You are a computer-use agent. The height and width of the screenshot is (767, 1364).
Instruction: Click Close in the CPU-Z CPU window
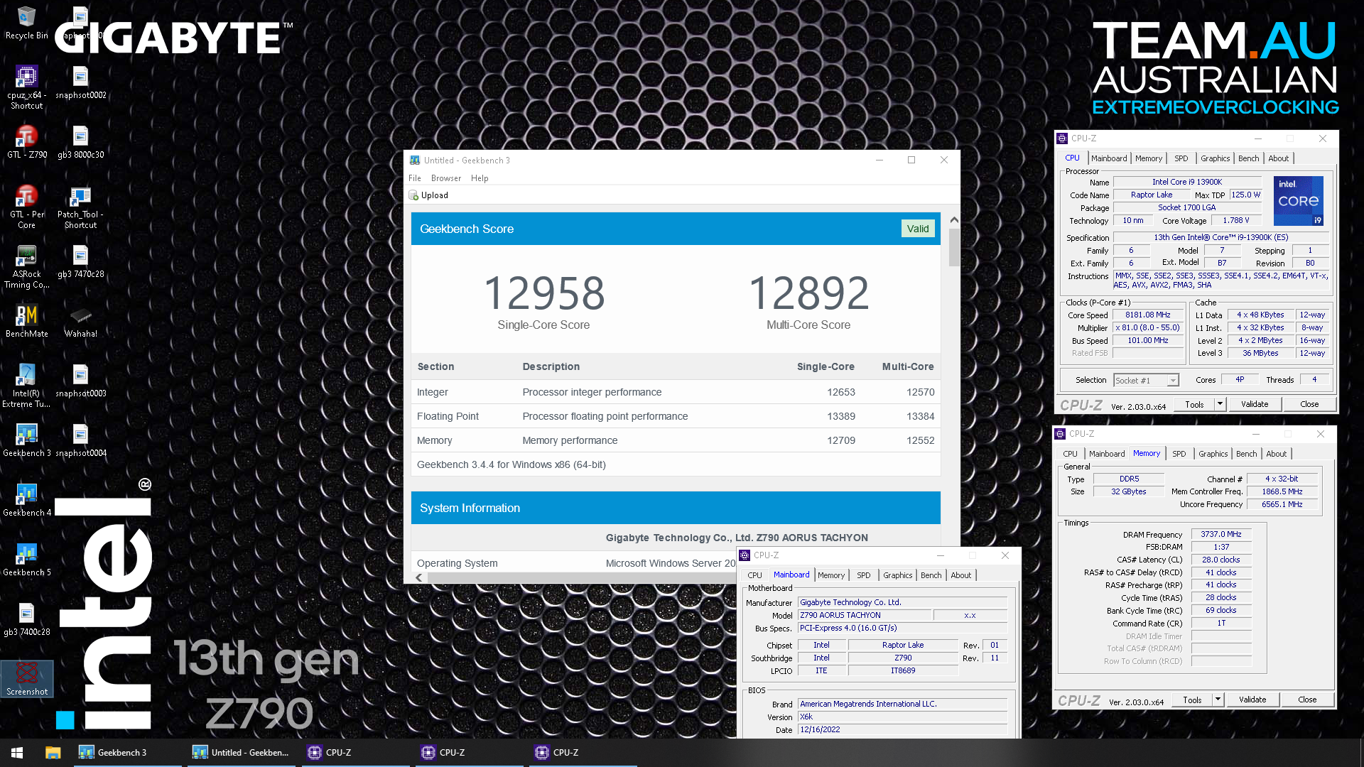pyautogui.click(x=1309, y=404)
